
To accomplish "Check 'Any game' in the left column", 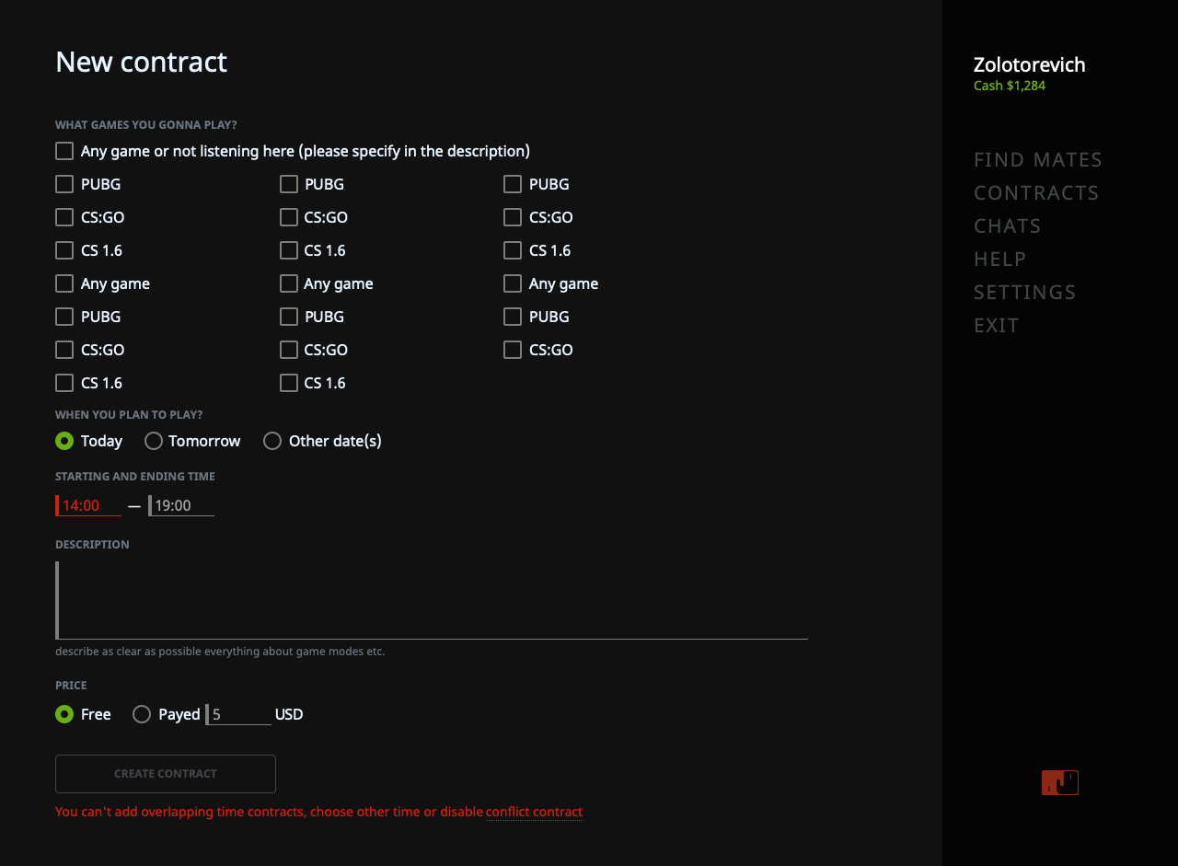I will pos(64,283).
